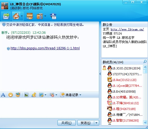The width and height of the screenshot is (148, 129).
Task: Click LB.like's blonde avatar
Action: click(109, 80)
